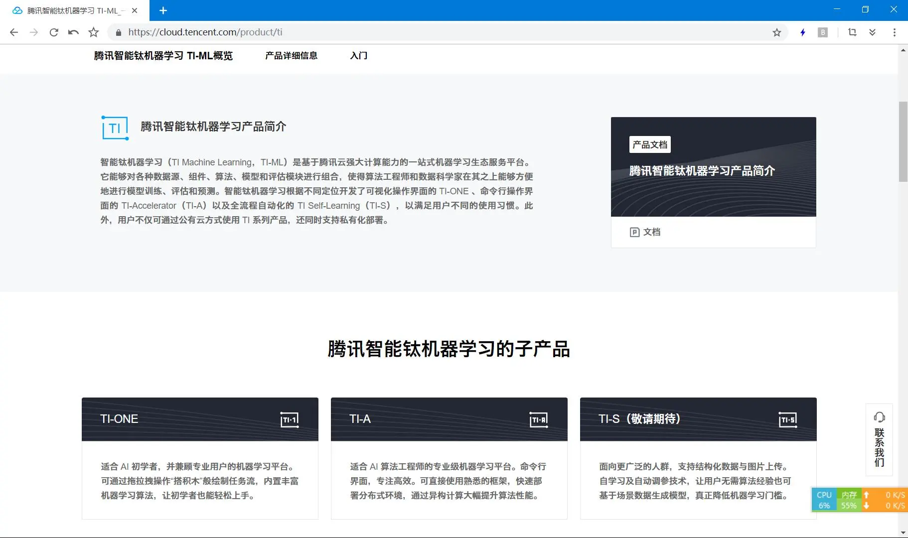Image resolution: width=908 pixels, height=538 pixels.
Task: Expand the double-chevron extensions dropdown
Action: pos(872,32)
